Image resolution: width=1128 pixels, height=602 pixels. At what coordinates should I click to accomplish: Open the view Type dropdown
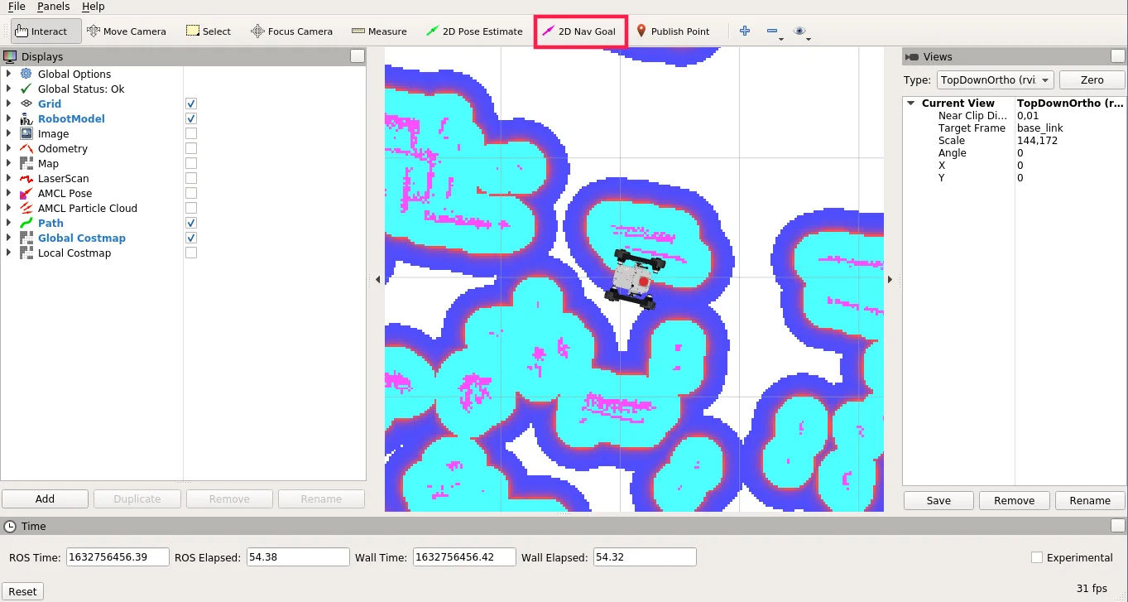[995, 80]
